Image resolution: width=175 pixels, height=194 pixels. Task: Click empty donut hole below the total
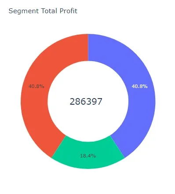[88, 123]
